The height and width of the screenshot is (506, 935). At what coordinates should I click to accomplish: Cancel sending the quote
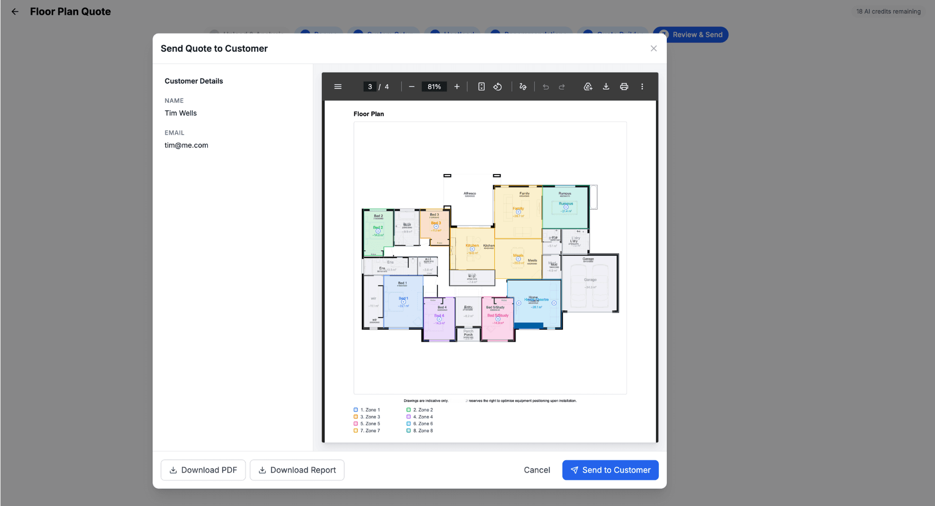coord(536,470)
